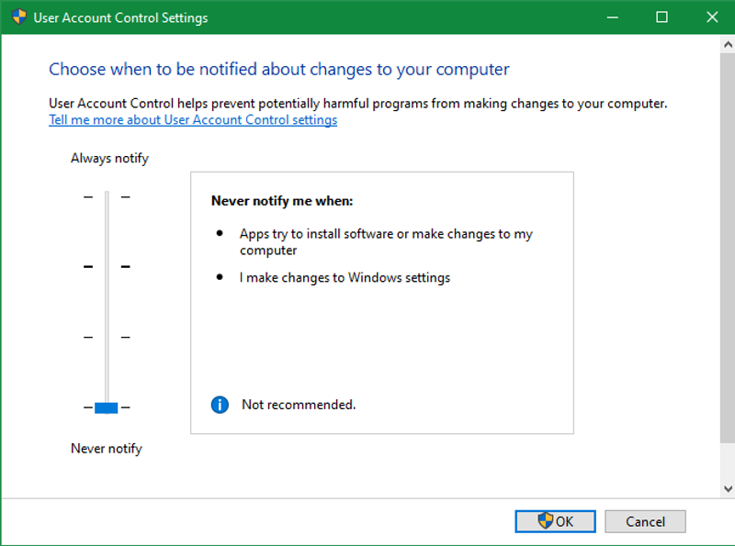The width and height of the screenshot is (735, 546).
Task: Click the sentence 'User Account Control helps prevent potentially harmful programs'
Action: click(358, 103)
